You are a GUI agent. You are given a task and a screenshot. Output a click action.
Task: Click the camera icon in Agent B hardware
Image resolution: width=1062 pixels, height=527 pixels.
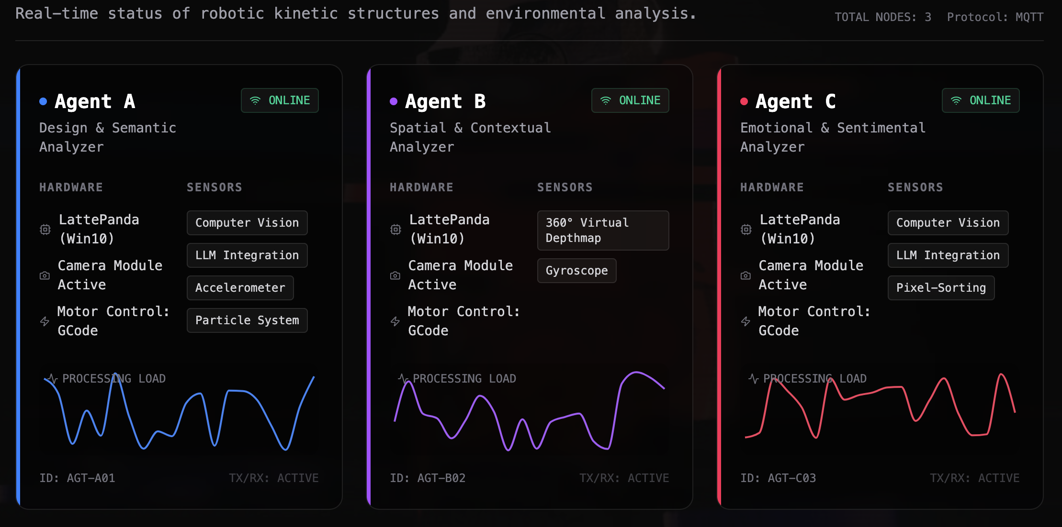pyautogui.click(x=395, y=275)
